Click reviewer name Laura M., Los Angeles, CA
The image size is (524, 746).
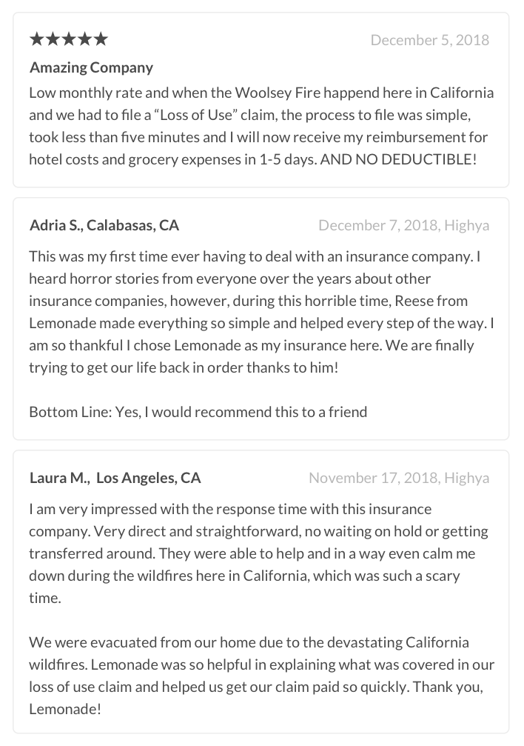coord(115,478)
